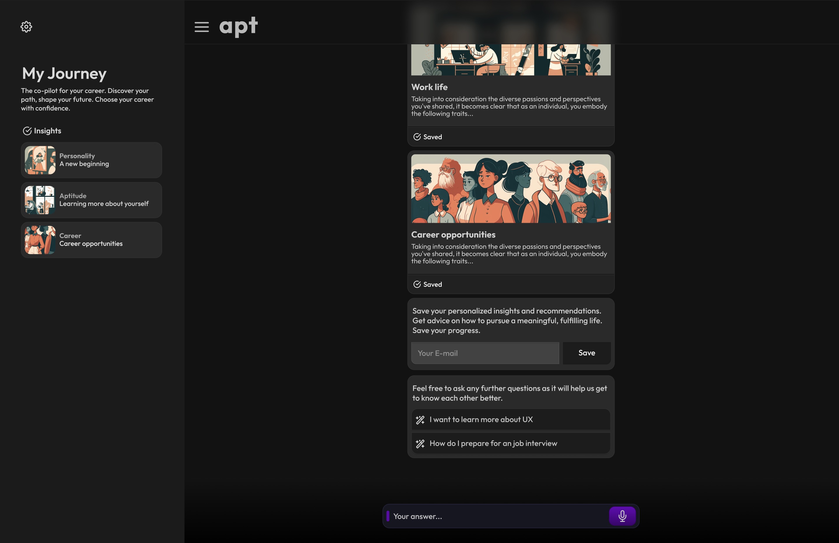
Task: Toggle the hamburger menu icon
Action: tap(201, 27)
